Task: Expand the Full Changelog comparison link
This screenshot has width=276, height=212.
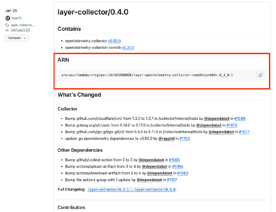Action: tap(131, 189)
